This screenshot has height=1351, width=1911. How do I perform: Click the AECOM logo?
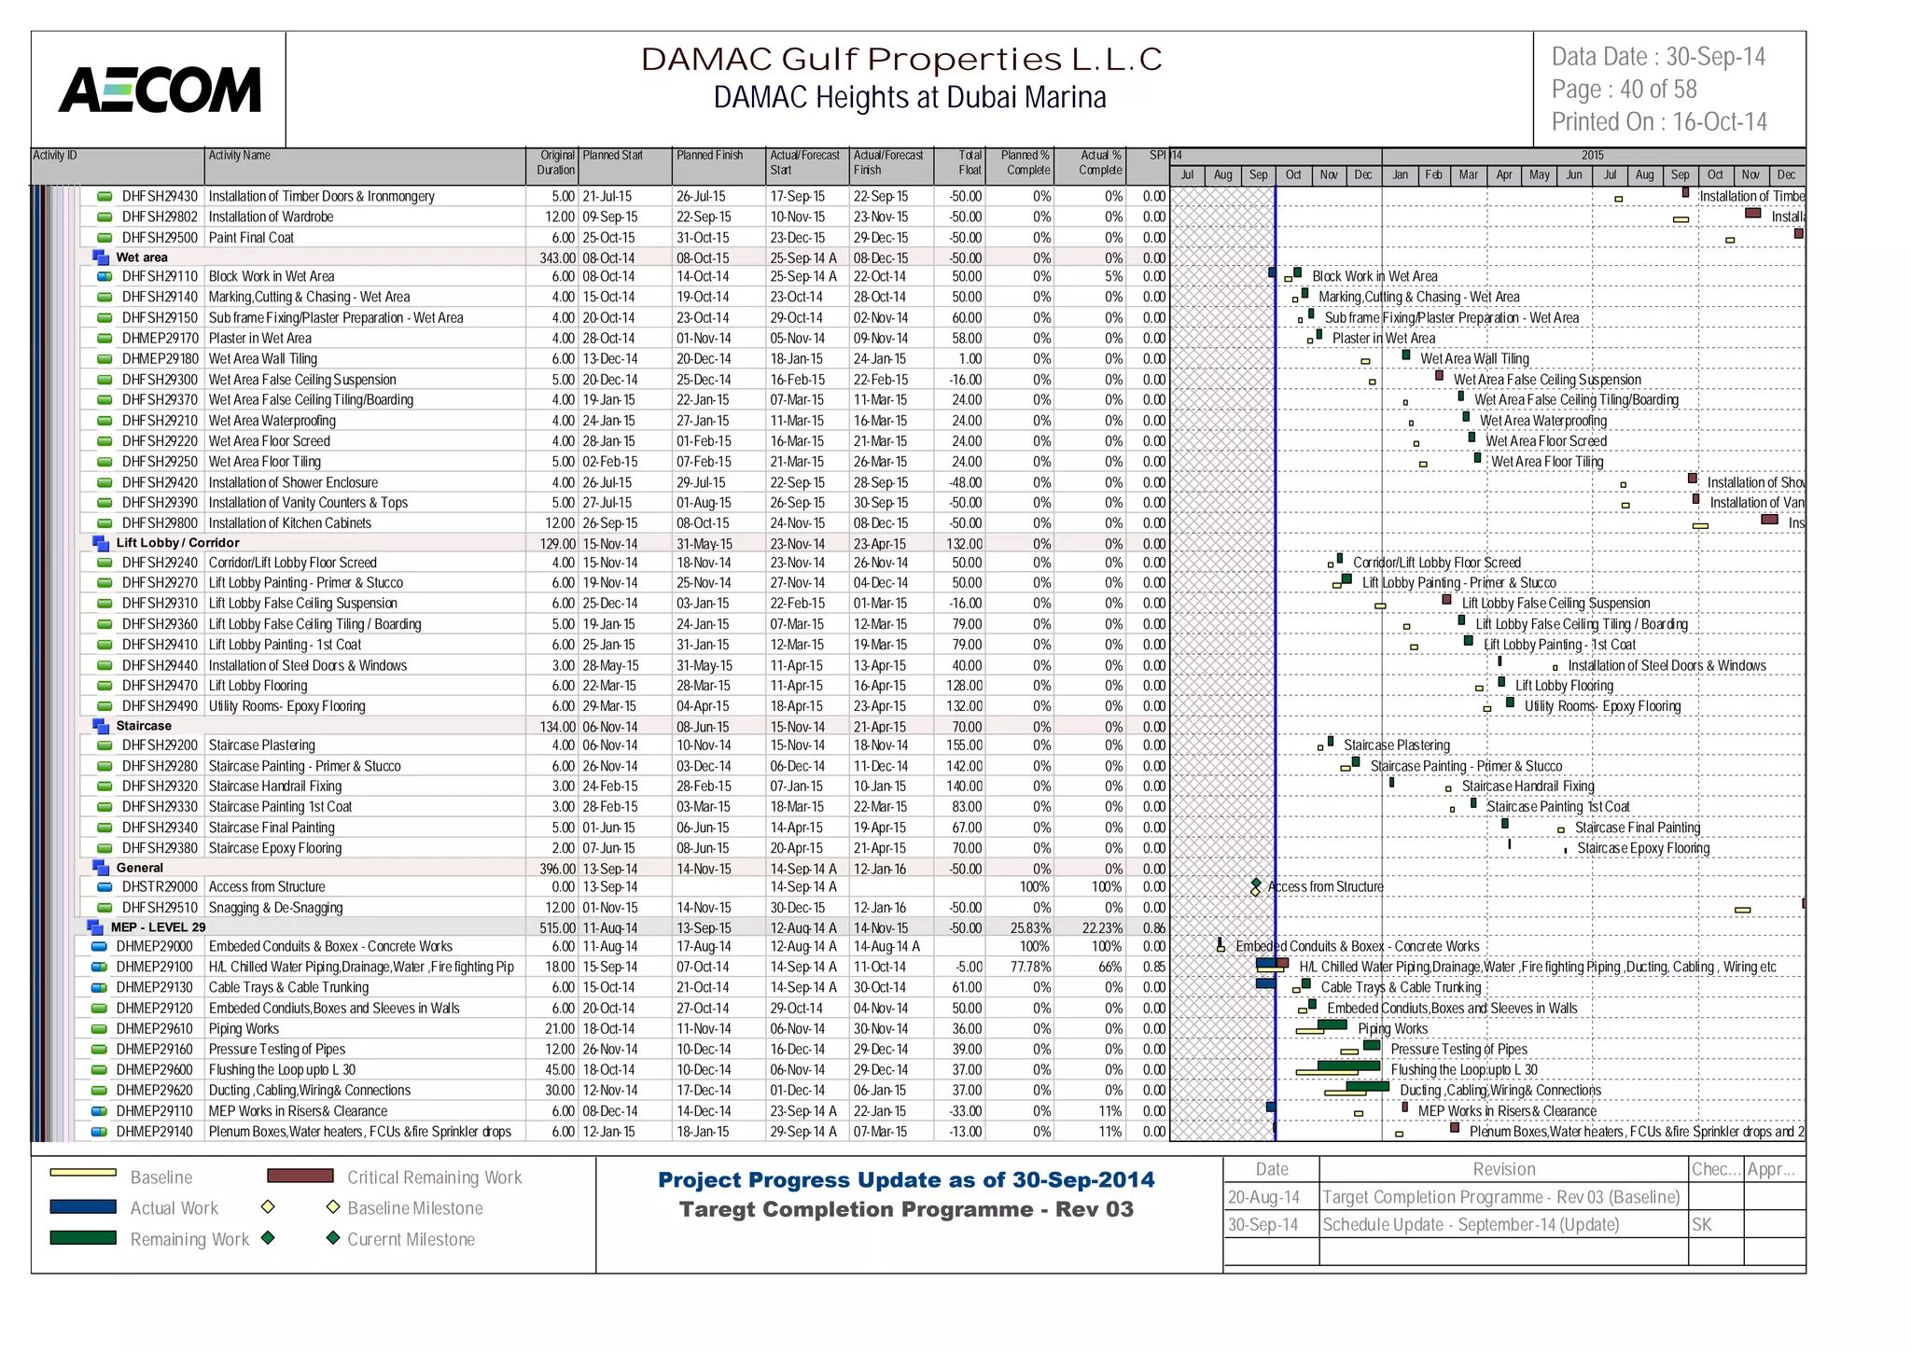point(160,91)
